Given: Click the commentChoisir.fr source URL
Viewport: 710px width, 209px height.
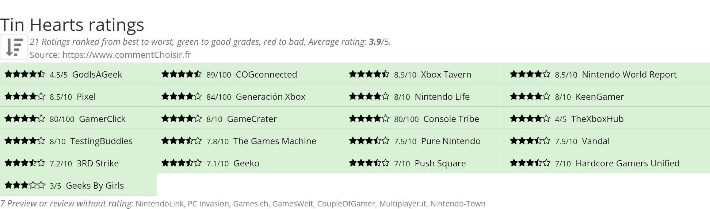Looking at the screenshot, I should (x=127, y=55).
